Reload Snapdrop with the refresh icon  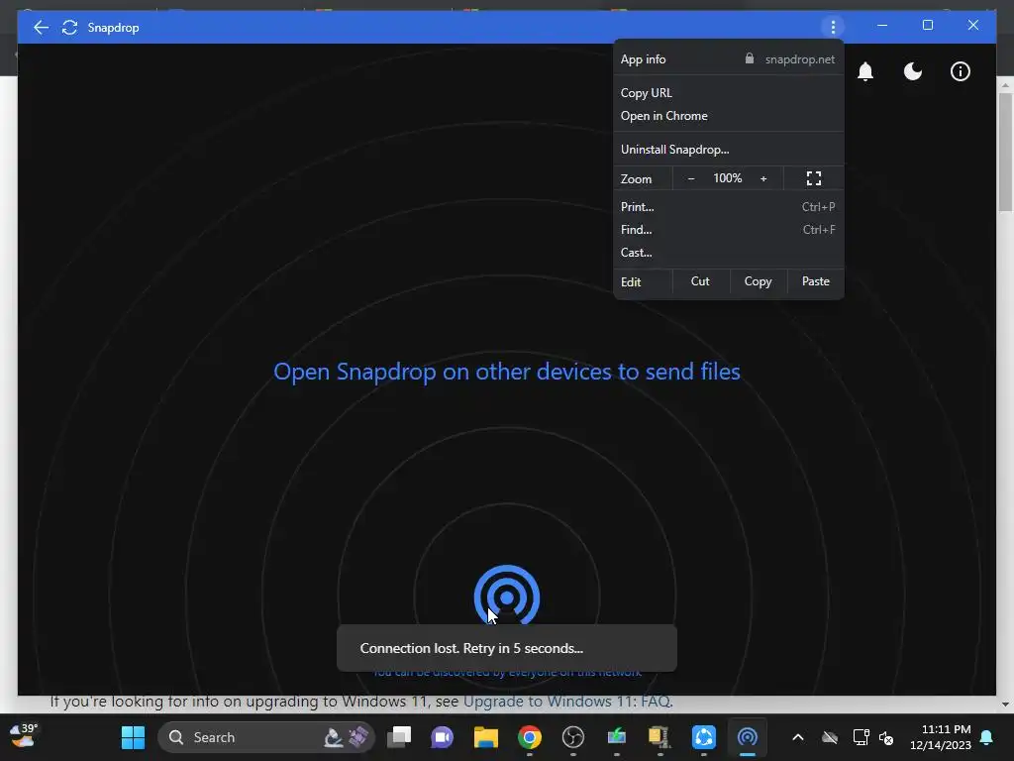[x=70, y=27]
